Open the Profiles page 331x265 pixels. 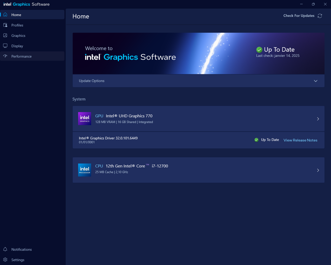pos(17,25)
